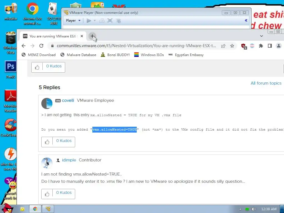Open the Windows ISOs bookmark
This screenshot has width=284, height=213.
(149, 55)
